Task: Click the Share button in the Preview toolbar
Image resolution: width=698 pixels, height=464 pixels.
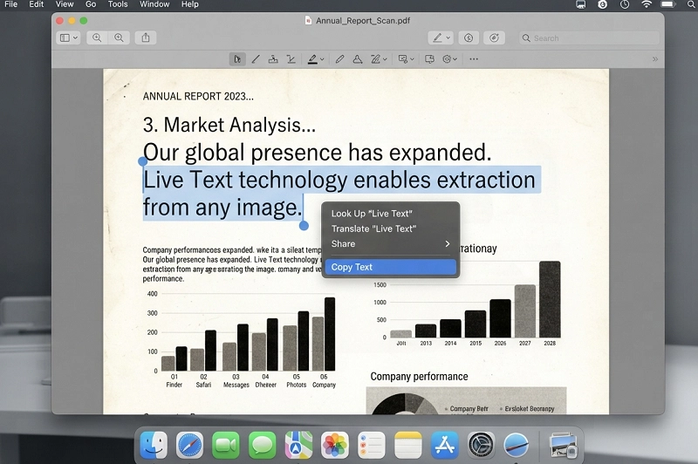Action: coord(146,38)
